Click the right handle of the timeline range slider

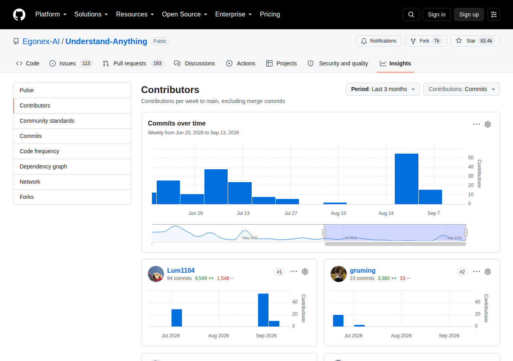(x=466, y=233)
